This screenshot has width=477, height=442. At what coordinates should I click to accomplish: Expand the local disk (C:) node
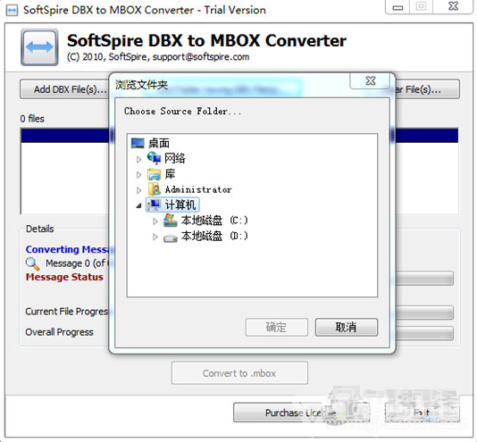(x=155, y=221)
